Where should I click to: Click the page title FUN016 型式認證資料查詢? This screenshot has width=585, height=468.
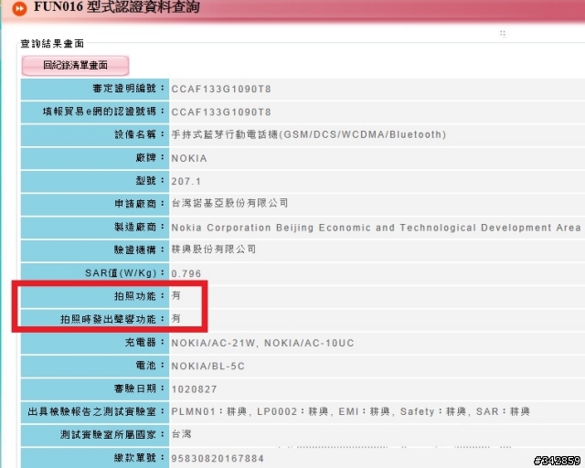(117, 7)
